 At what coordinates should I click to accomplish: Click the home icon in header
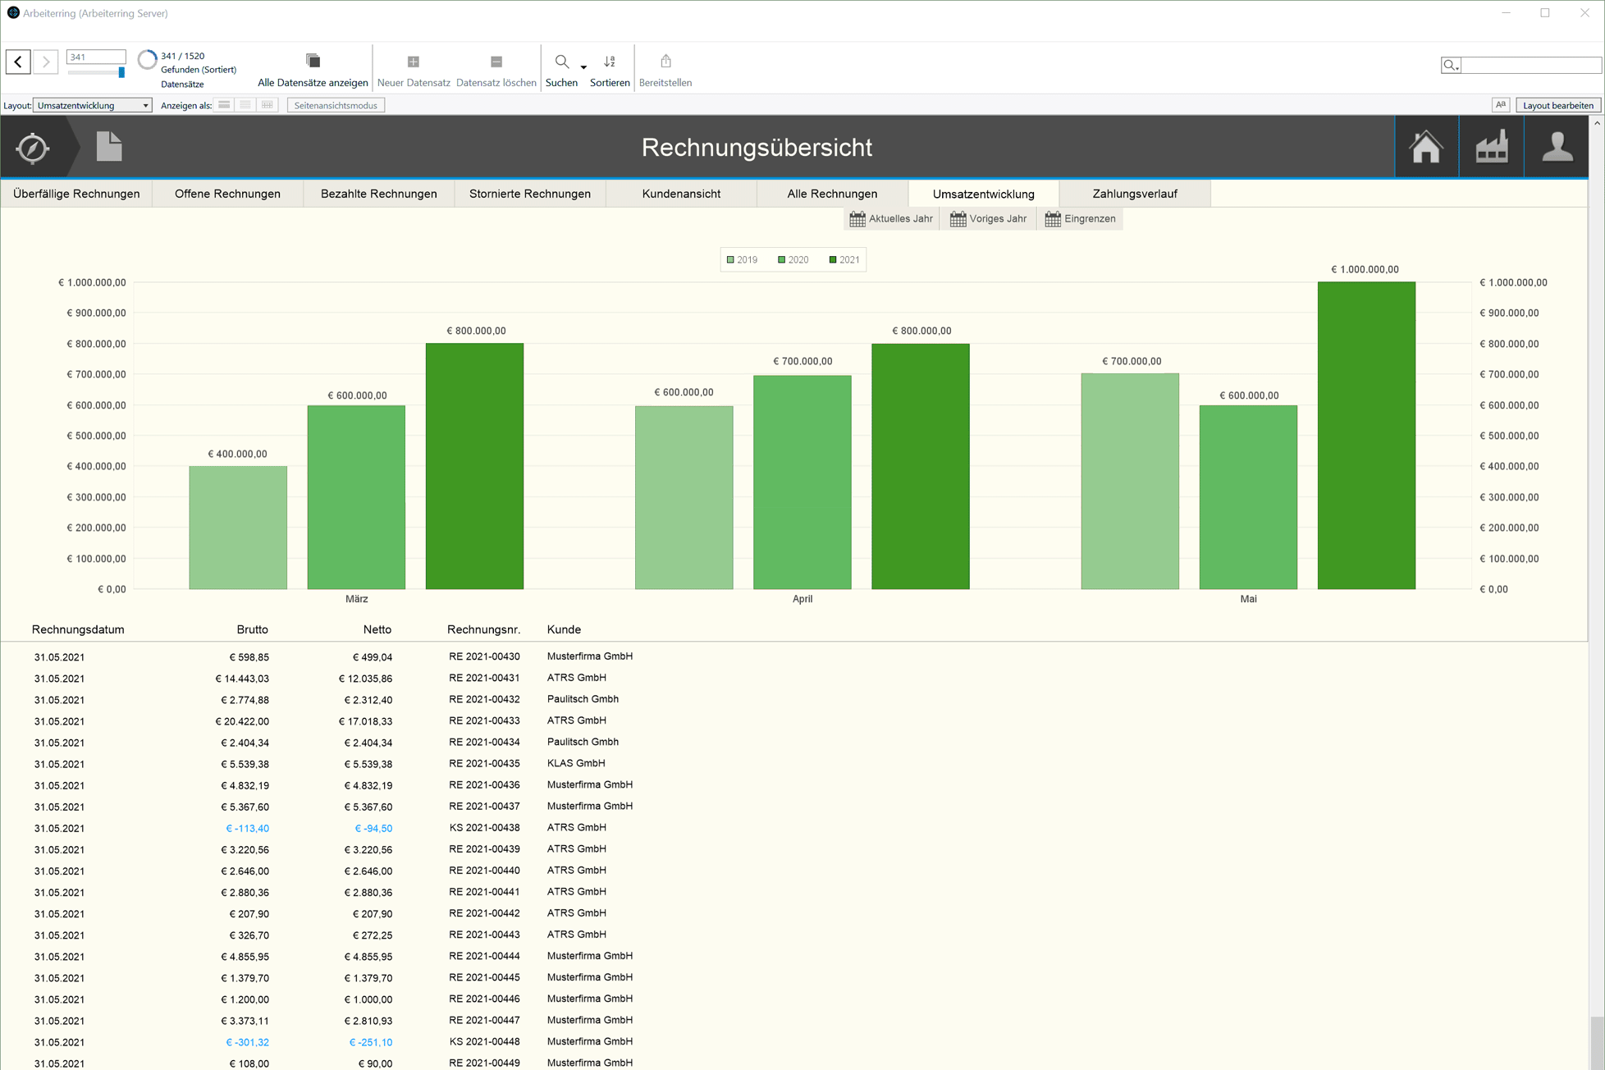point(1426,148)
